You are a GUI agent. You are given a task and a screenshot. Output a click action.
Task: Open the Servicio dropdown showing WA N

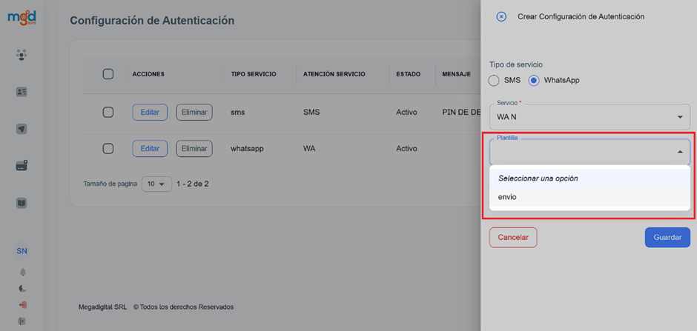pos(589,117)
